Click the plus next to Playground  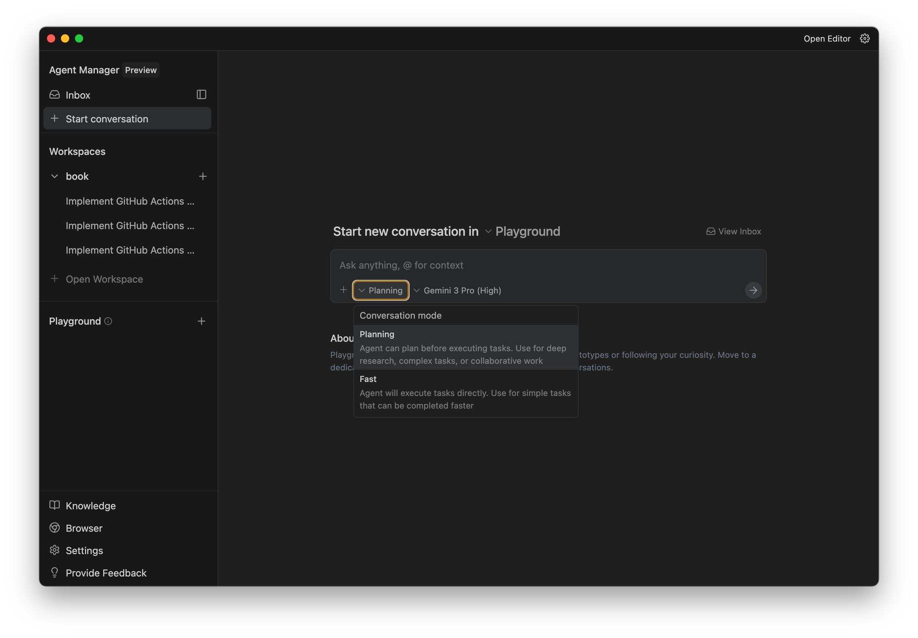coord(201,321)
